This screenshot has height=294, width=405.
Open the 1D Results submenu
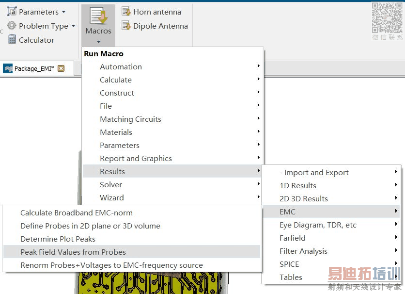point(331,186)
